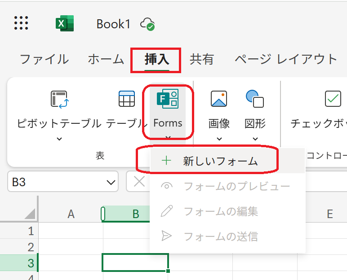Select 新しいフォーム from the Forms menu
The width and height of the screenshot is (347, 280).
220,161
